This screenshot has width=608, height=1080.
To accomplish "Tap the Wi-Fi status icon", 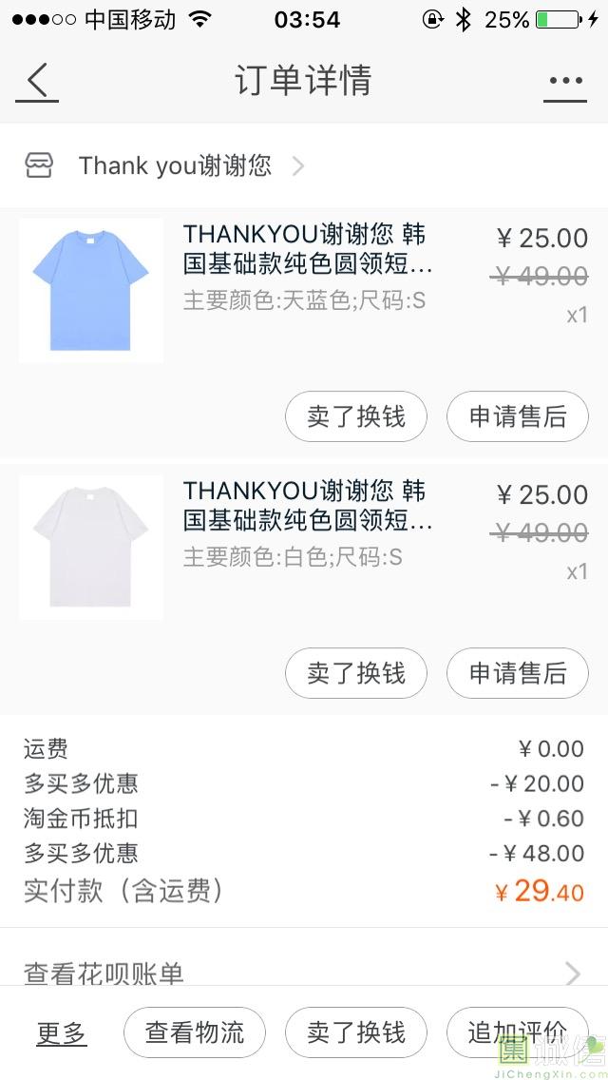I will point(200,19).
